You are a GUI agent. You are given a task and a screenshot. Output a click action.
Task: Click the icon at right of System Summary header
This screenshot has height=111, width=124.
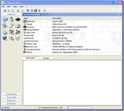point(120,15)
